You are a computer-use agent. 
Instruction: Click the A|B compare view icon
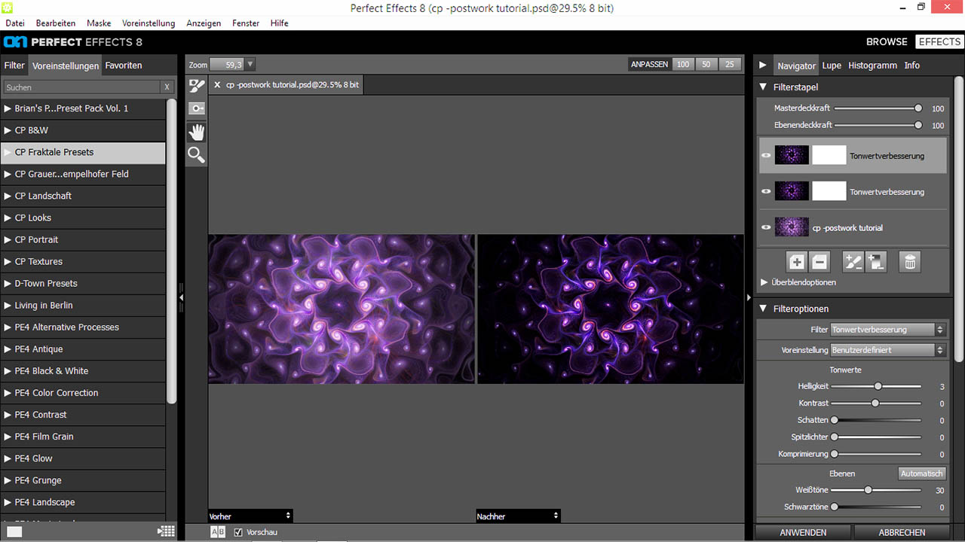[218, 532]
